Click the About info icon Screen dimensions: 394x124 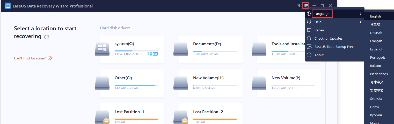click(309, 55)
